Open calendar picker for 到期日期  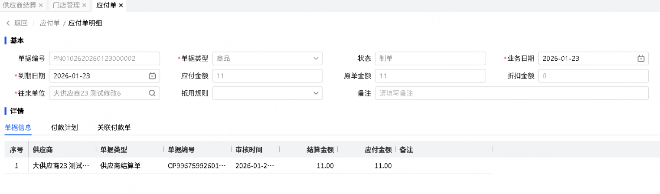(152, 76)
